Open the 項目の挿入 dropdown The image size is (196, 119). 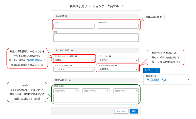(x=66, y=91)
